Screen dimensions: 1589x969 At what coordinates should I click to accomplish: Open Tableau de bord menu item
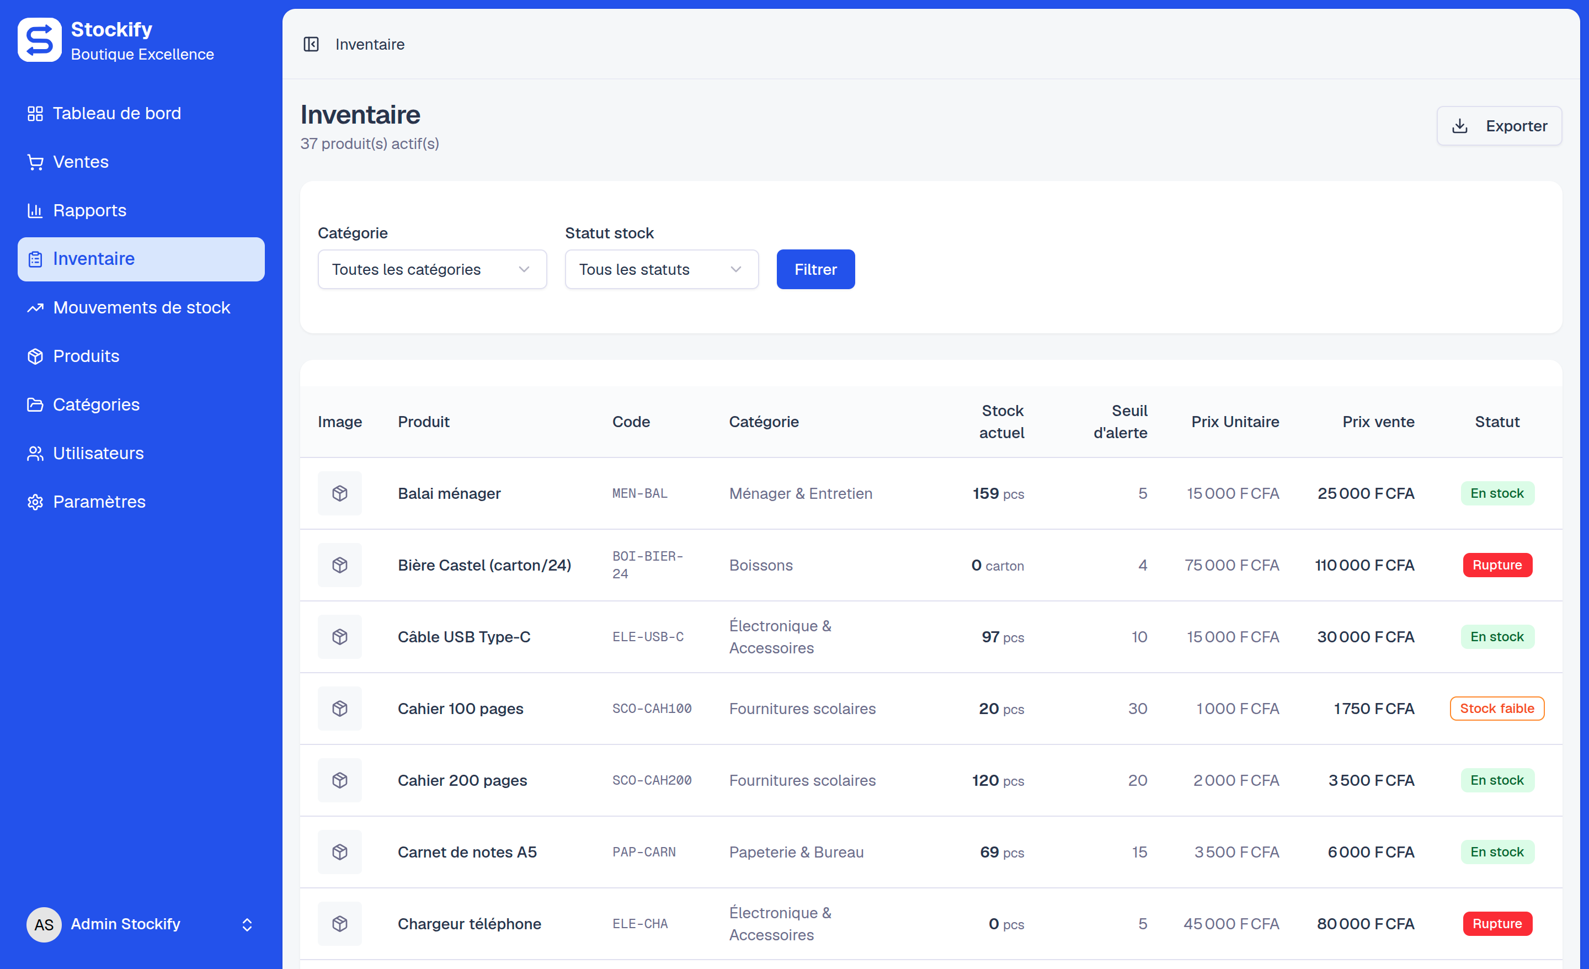[141, 114]
